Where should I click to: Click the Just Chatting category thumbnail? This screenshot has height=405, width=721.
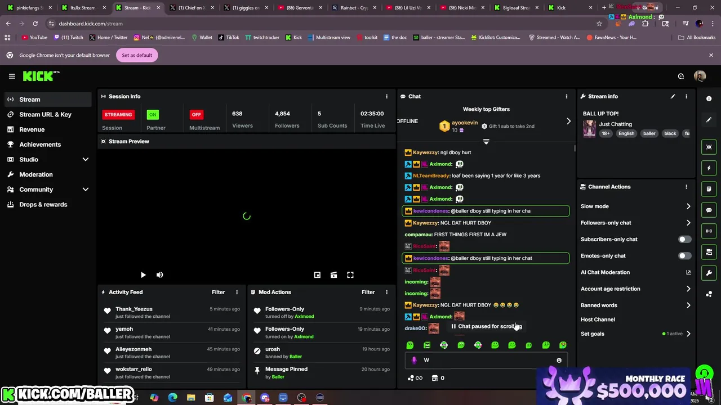click(x=589, y=128)
